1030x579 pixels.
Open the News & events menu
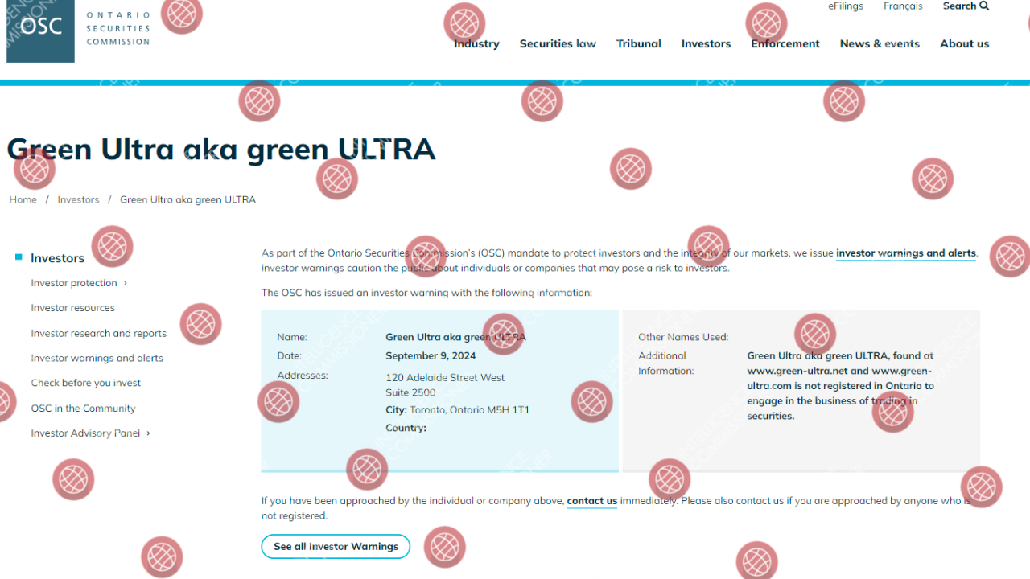(880, 44)
